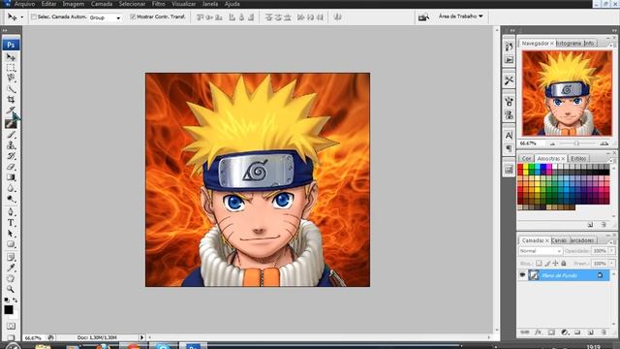Open the Arquivo menu
The image size is (620, 349).
[x=24, y=4]
